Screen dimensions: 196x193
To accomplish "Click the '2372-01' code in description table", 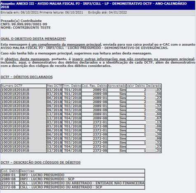I will [x=9, y=183].
